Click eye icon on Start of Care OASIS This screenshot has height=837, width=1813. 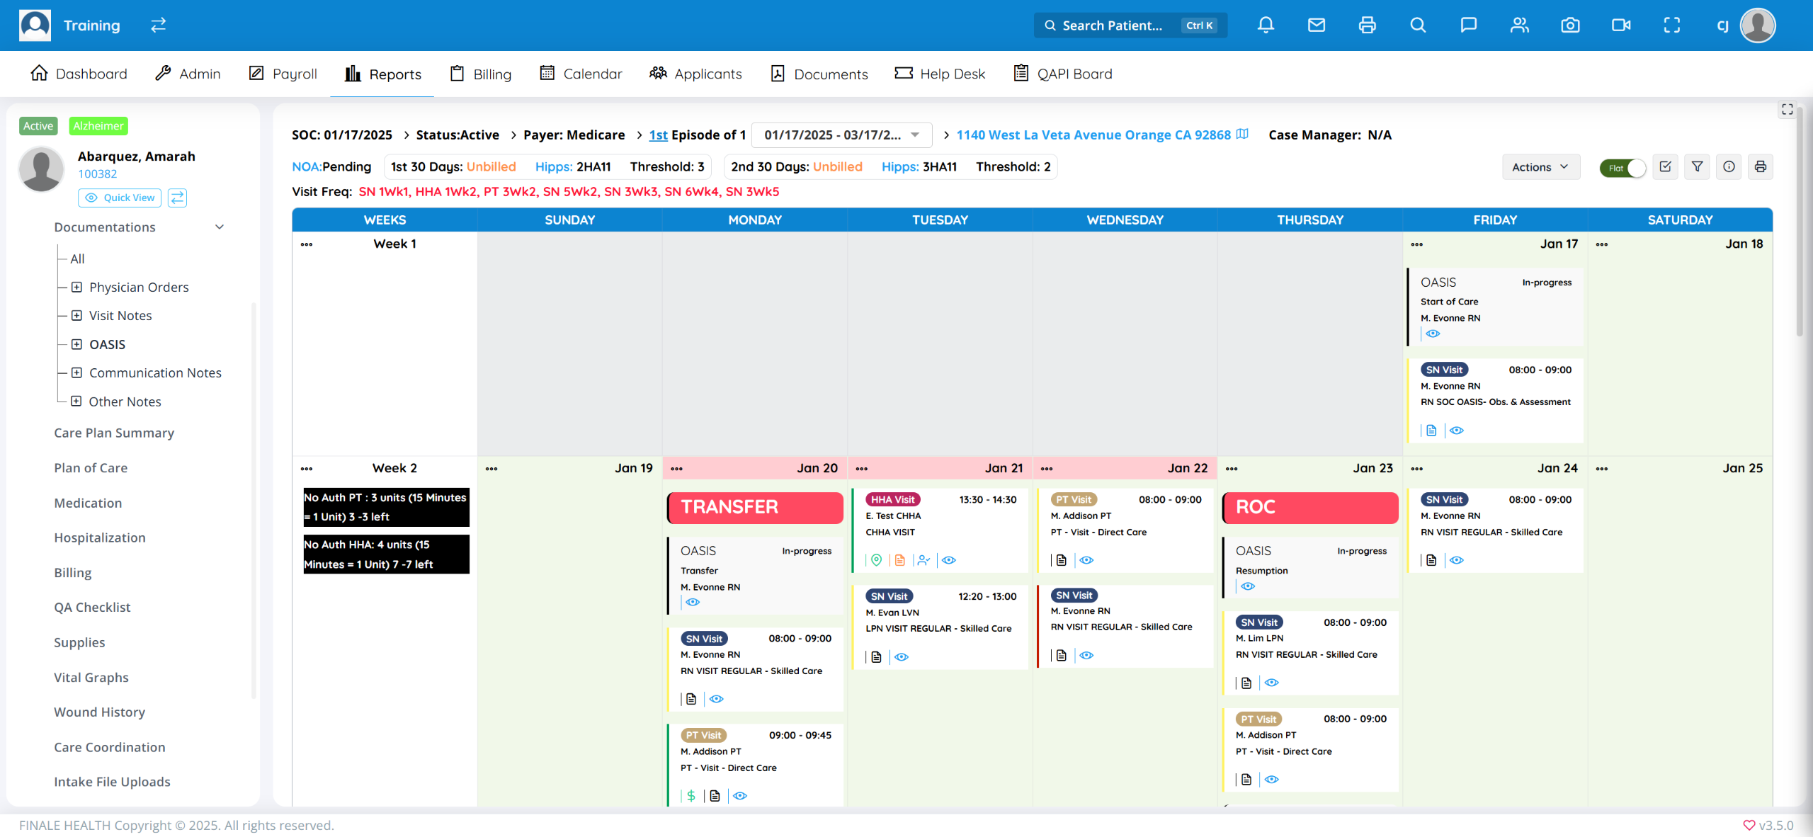[x=1433, y=334]
